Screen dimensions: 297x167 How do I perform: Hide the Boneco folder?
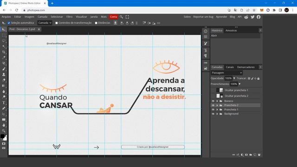pyautogui.click(x=213, y=101)
